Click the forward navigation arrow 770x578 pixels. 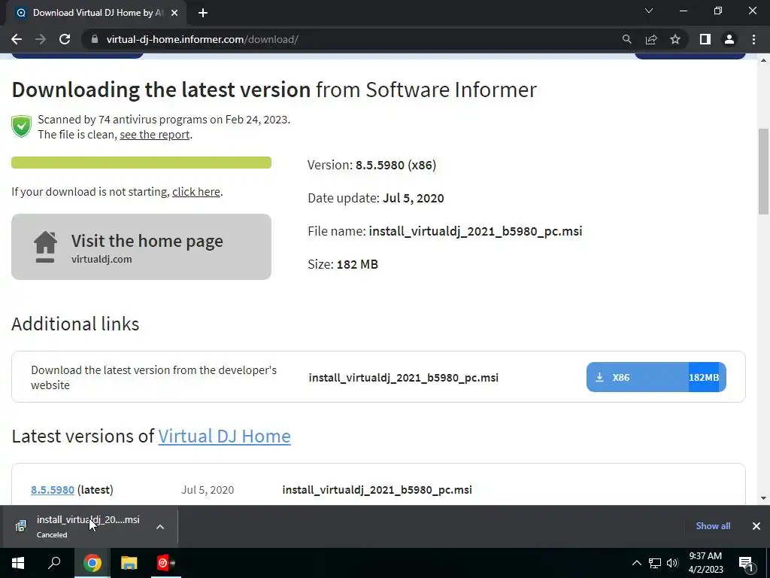pos(41,39)
